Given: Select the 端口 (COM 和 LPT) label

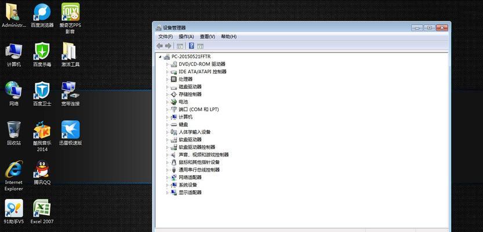Looking at the screenshot, I should pos(199,110).
